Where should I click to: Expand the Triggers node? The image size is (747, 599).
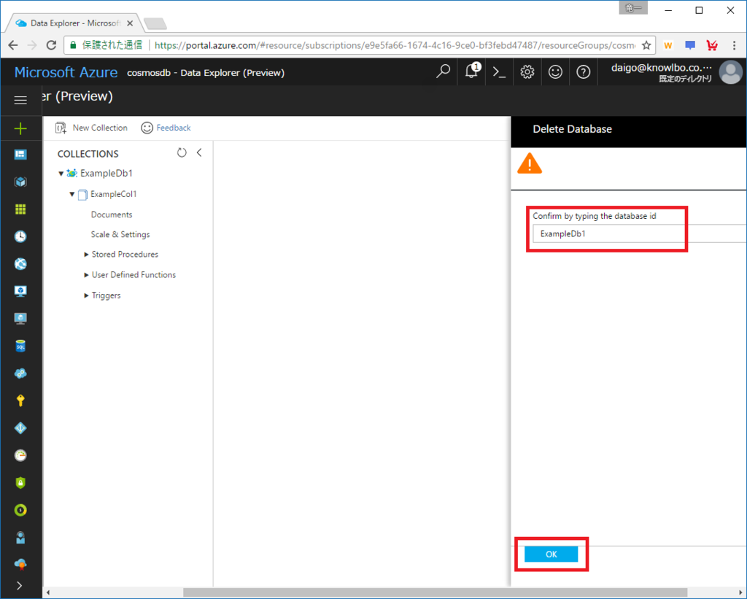[86, 295]
